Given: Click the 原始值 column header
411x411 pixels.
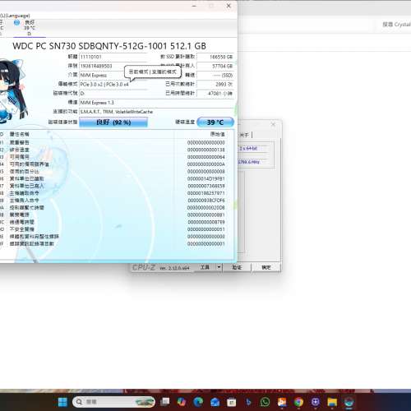Looking at the screenshot, I should [x=218, y=134].
